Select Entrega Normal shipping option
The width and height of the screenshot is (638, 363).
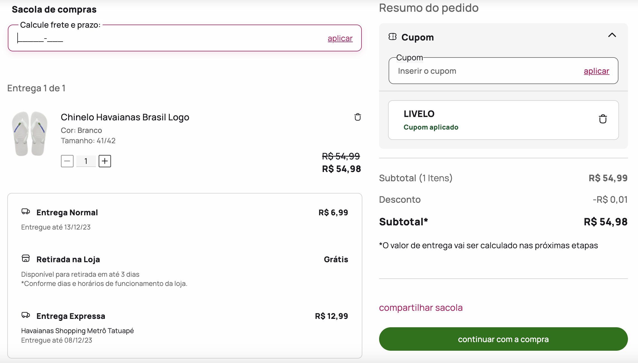[185, 219]
